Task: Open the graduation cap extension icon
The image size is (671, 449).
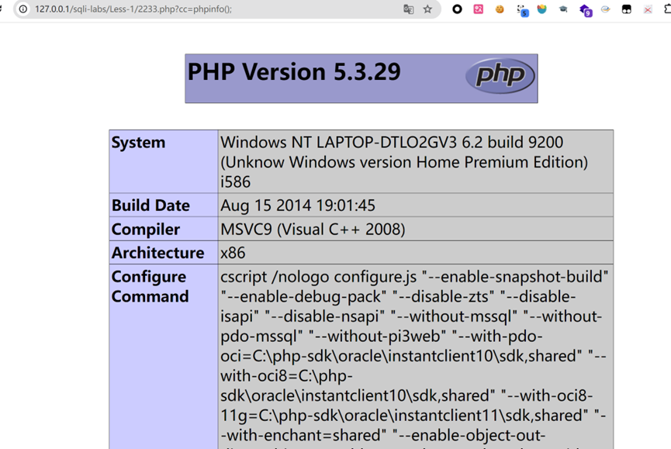Action: click(563, 9)
